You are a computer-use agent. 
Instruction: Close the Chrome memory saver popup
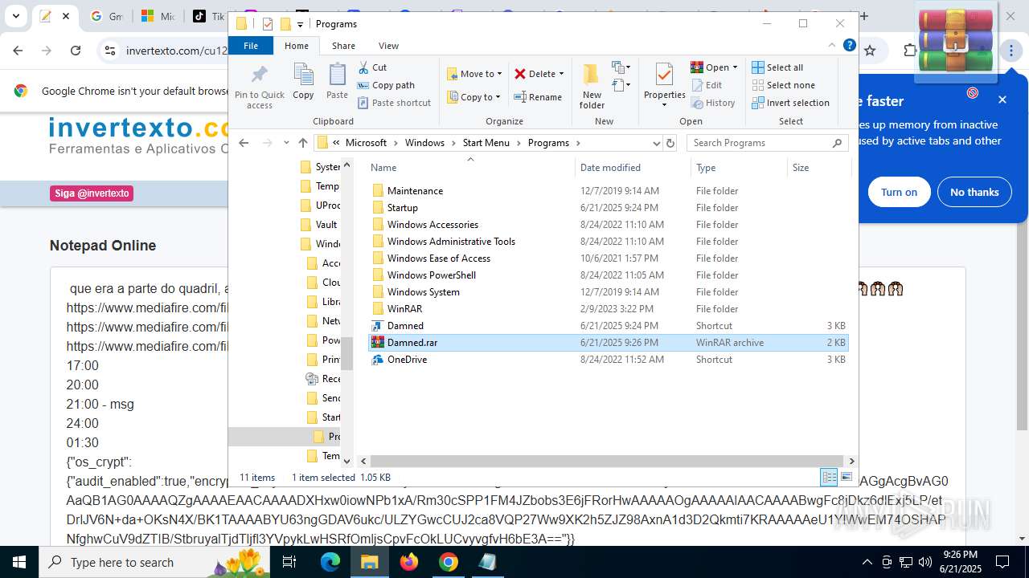point(1002,100)
